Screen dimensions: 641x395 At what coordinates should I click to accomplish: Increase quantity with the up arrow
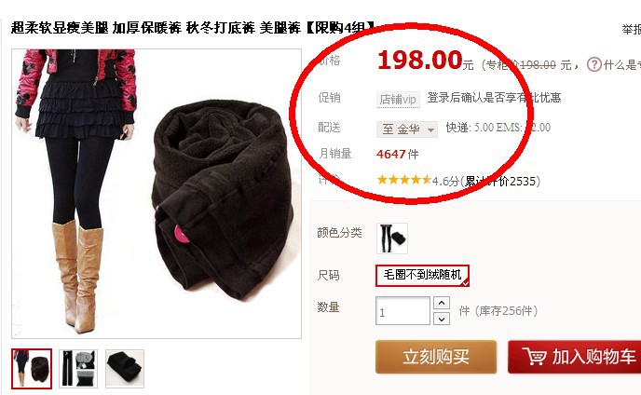[442, 303]
